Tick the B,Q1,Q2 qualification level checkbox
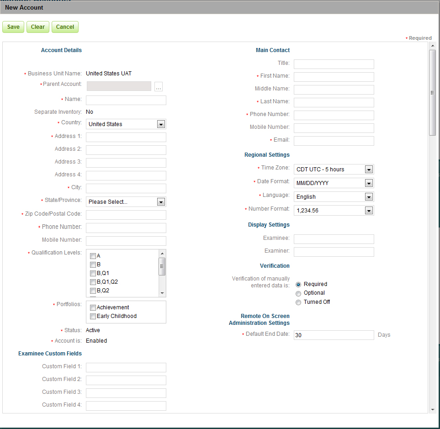 [93, 282]
